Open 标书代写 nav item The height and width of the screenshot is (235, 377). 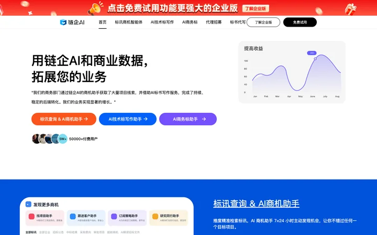238,22
